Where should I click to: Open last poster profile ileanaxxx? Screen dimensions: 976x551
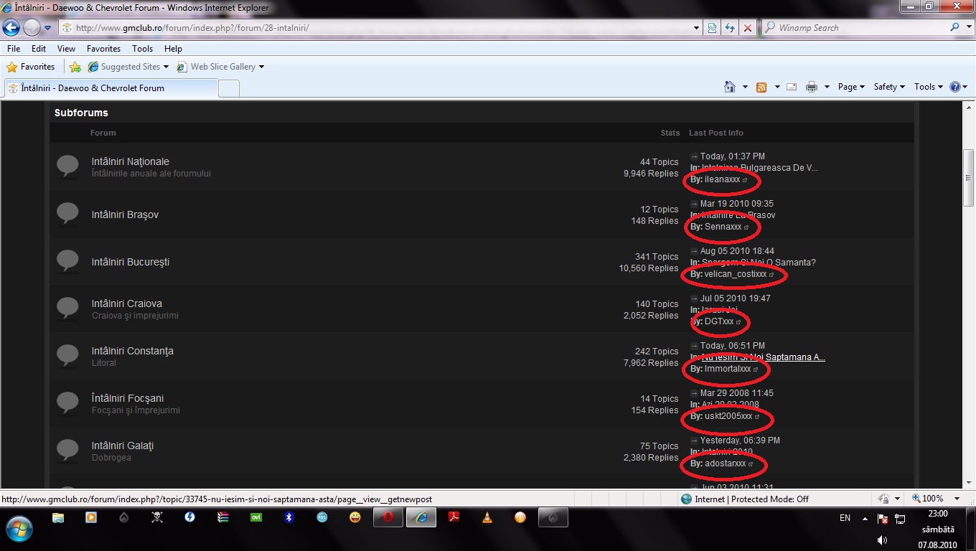tap(722, 179)
